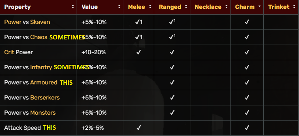Open the Skaven link

click(x=40, y=22)
